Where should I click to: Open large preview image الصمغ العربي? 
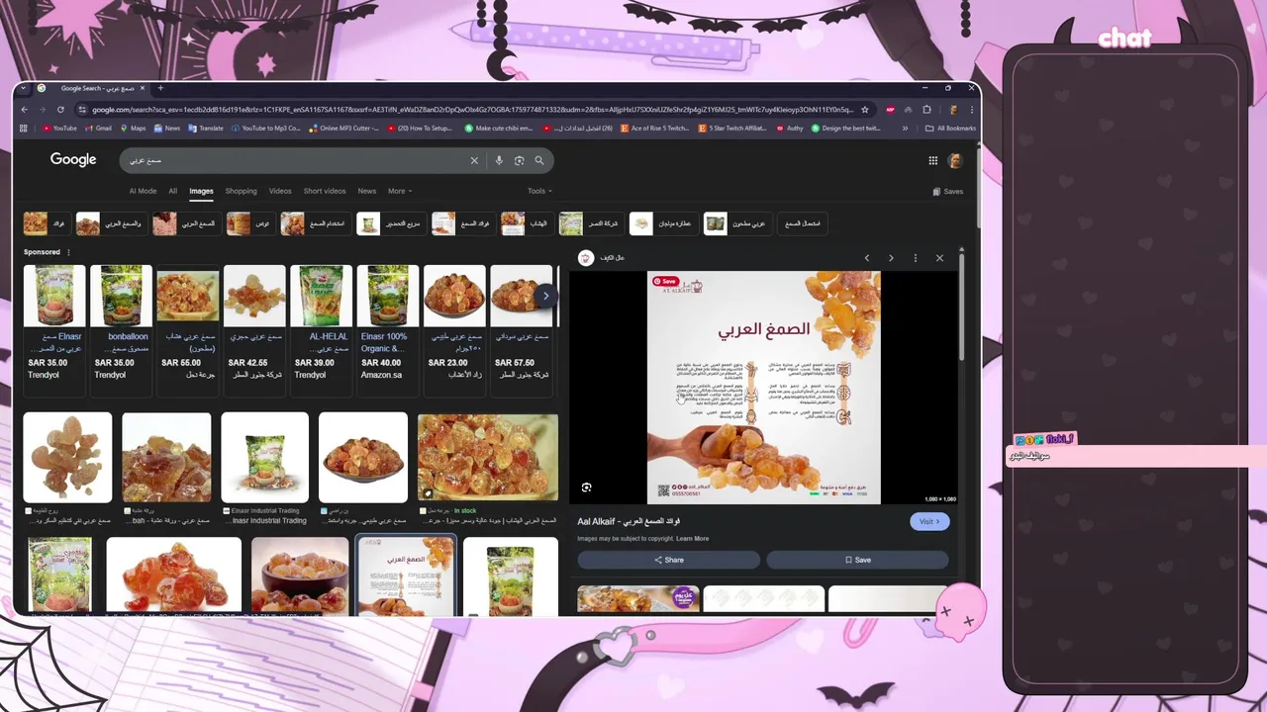[763, 388]
